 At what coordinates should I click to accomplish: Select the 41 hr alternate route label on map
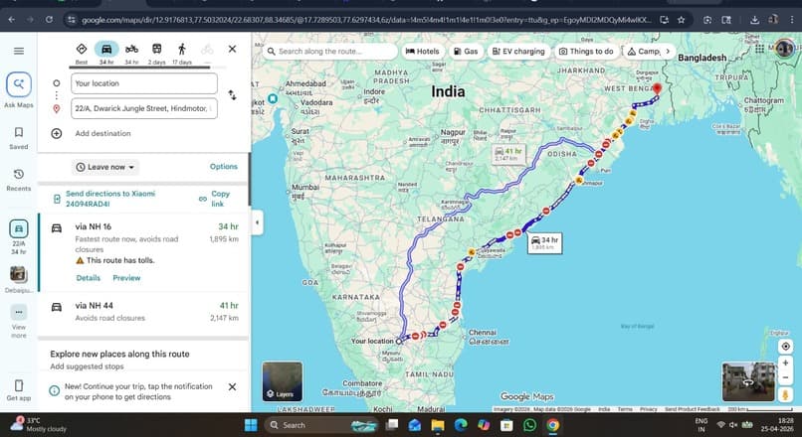coord(508,154)
